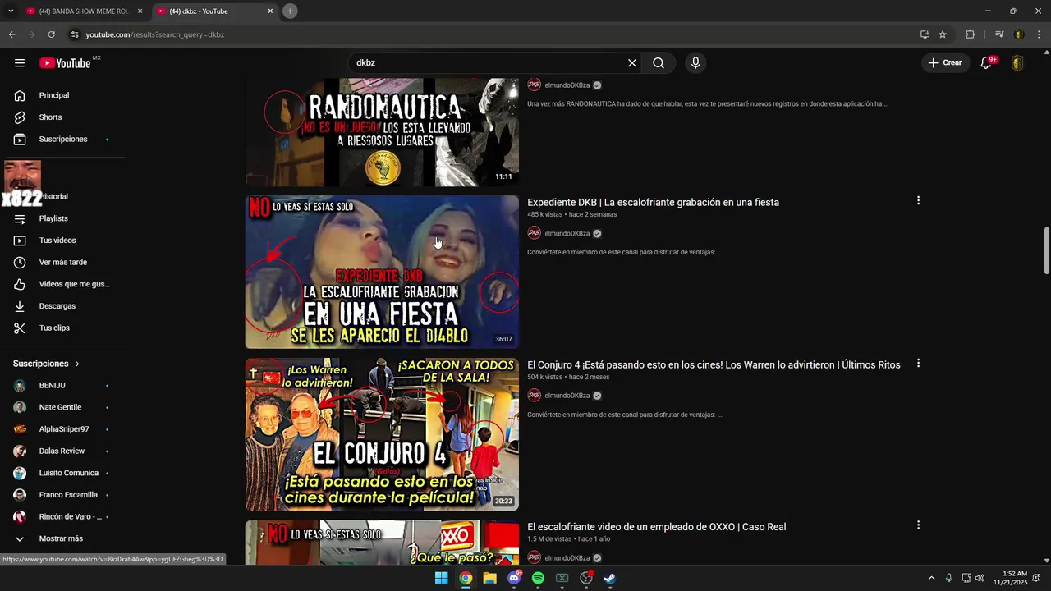Open Spotify from taskbar
This screenshot has height=591, width=1051.
point(538,578)
